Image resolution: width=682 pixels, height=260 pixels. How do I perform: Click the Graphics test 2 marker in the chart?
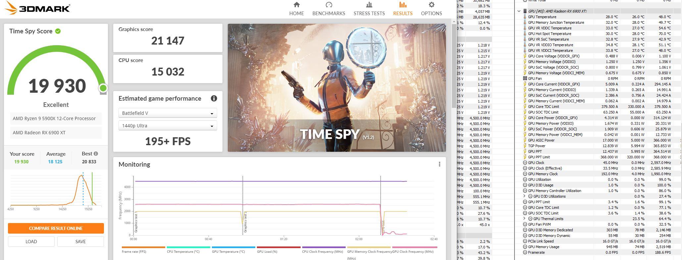(x=245, y=222)
